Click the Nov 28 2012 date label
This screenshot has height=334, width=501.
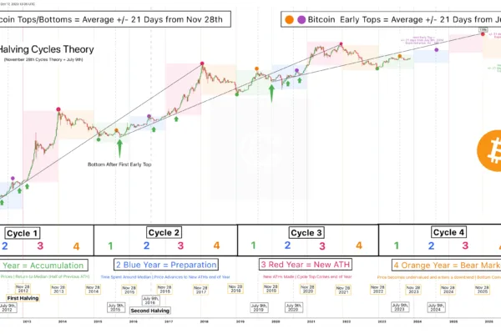point(23,289)
